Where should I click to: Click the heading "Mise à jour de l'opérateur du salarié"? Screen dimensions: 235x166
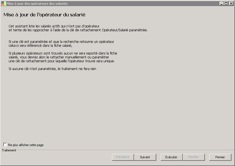[44, 15]
